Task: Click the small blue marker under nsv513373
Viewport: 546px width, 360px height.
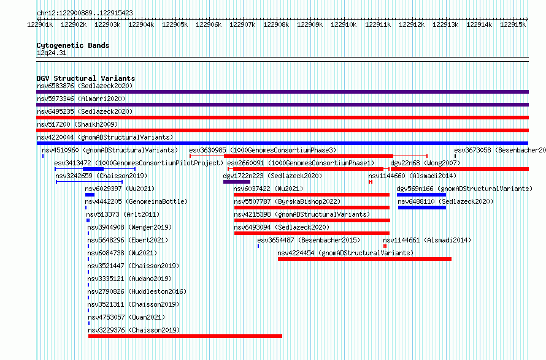Action: click(88, 220)
